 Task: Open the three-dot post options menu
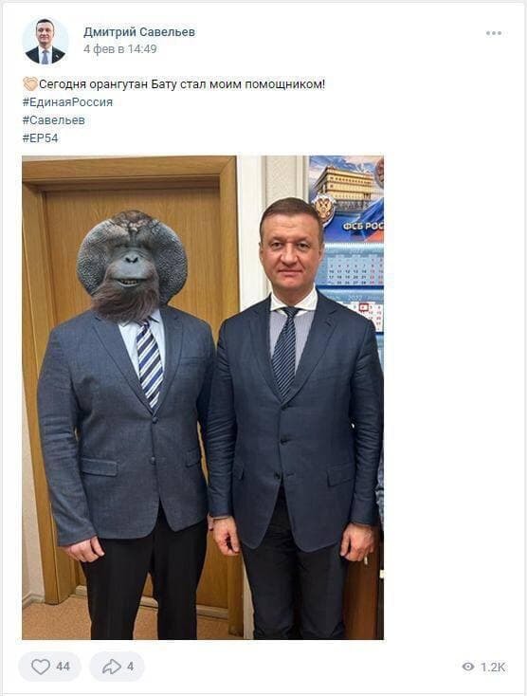point(494,33)
